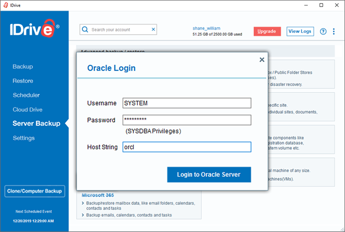Open View Logs

pyautogui.click(x=300, y=31)
